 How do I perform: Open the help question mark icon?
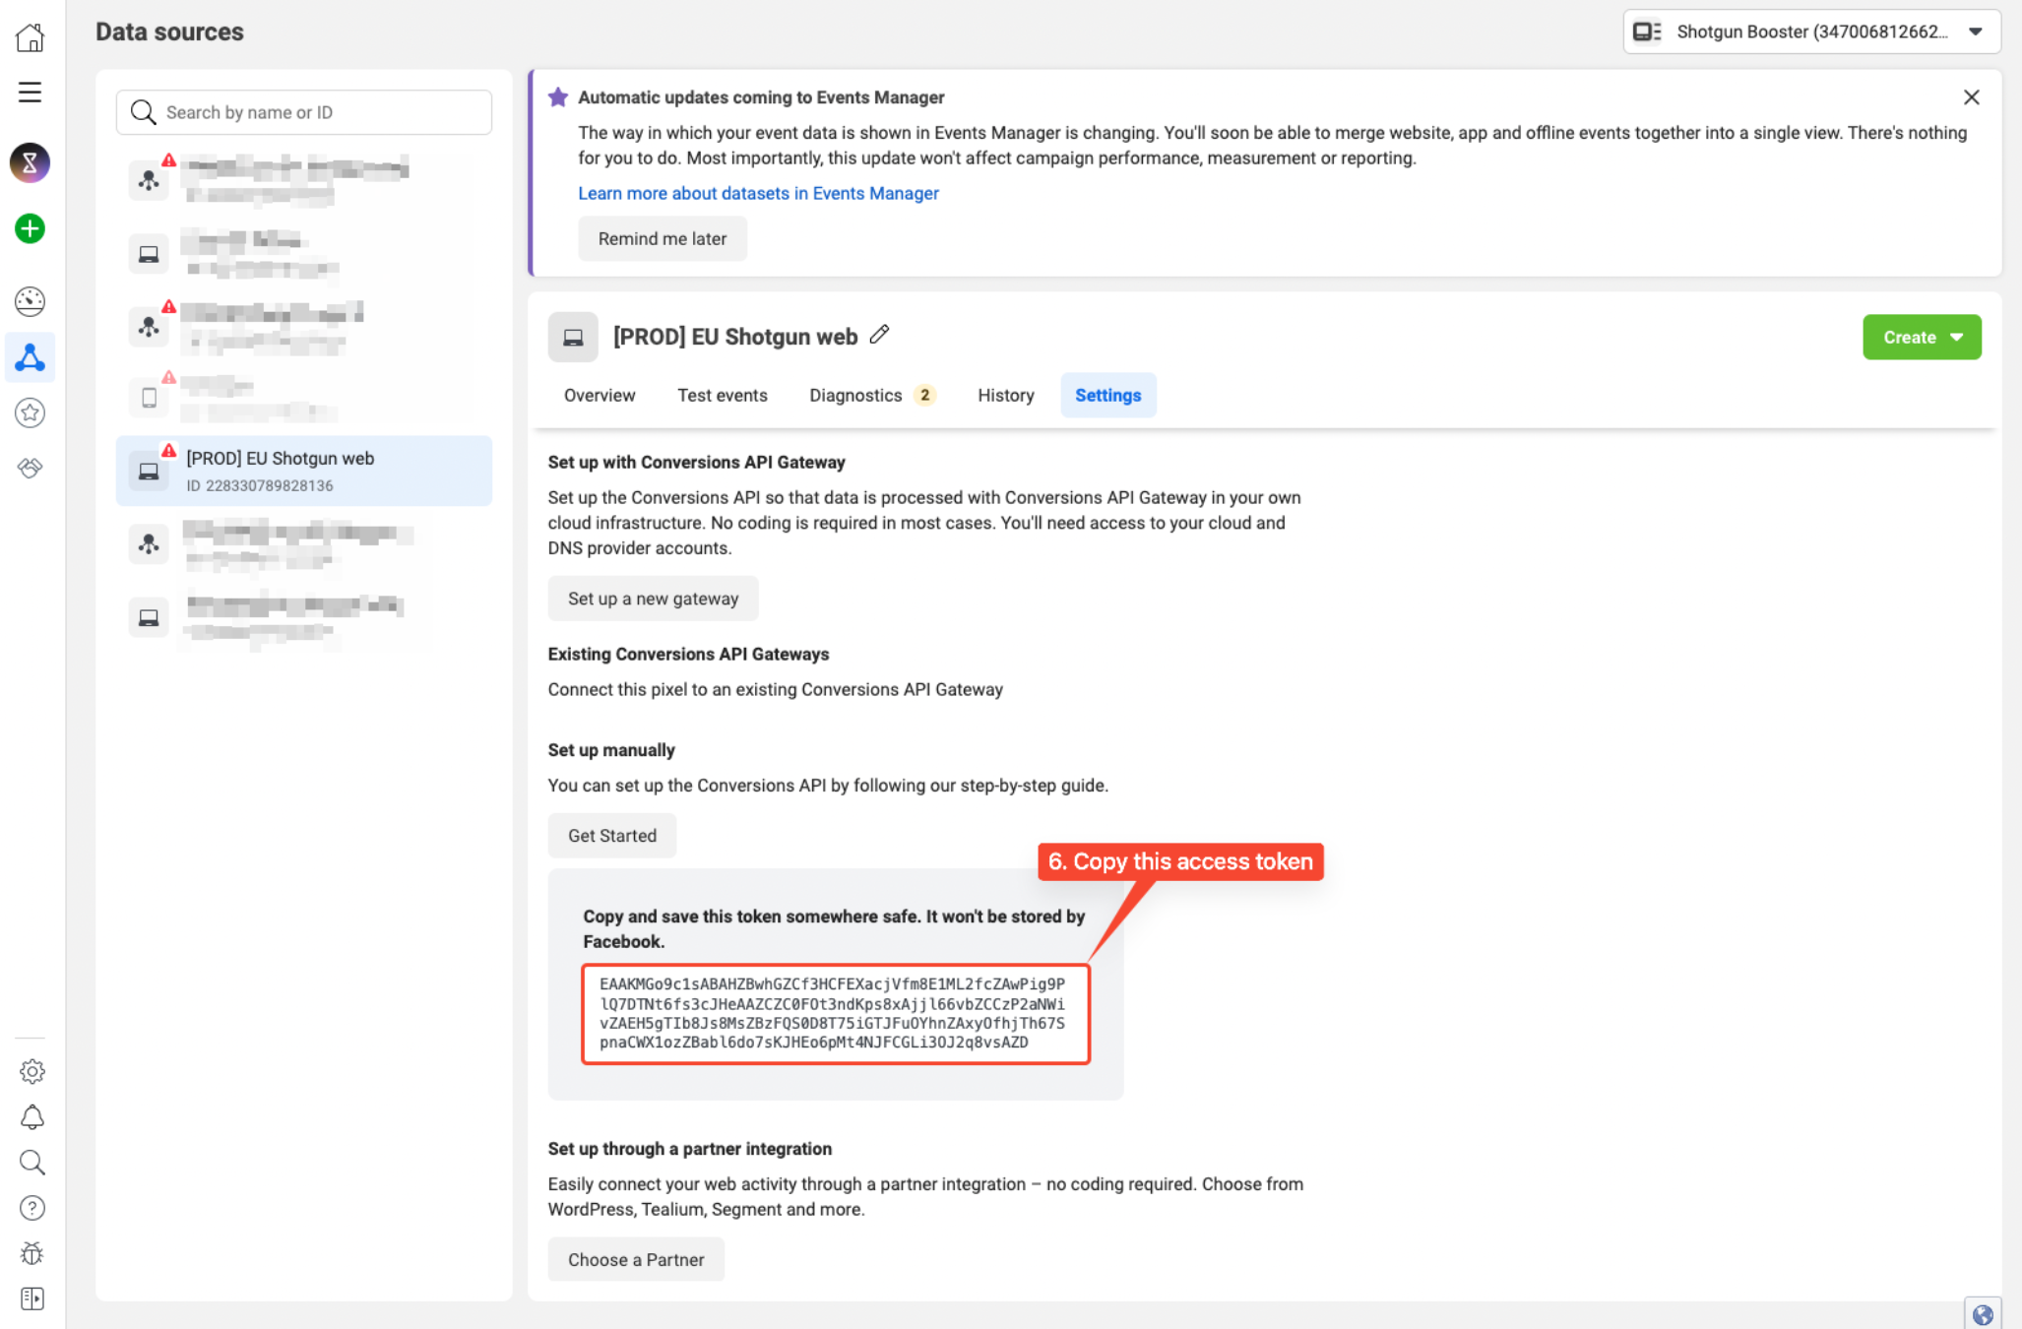pyautogui.click(x=32, y=1208)
